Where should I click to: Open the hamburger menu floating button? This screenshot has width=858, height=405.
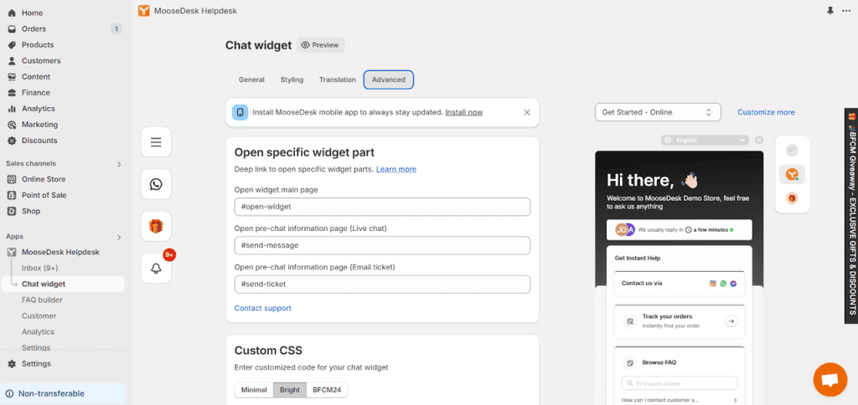point(156,142)
